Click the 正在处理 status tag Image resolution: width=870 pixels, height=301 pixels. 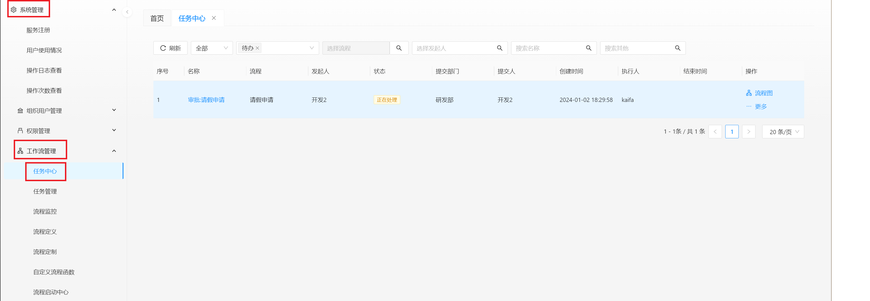click(x=387, y=100)
